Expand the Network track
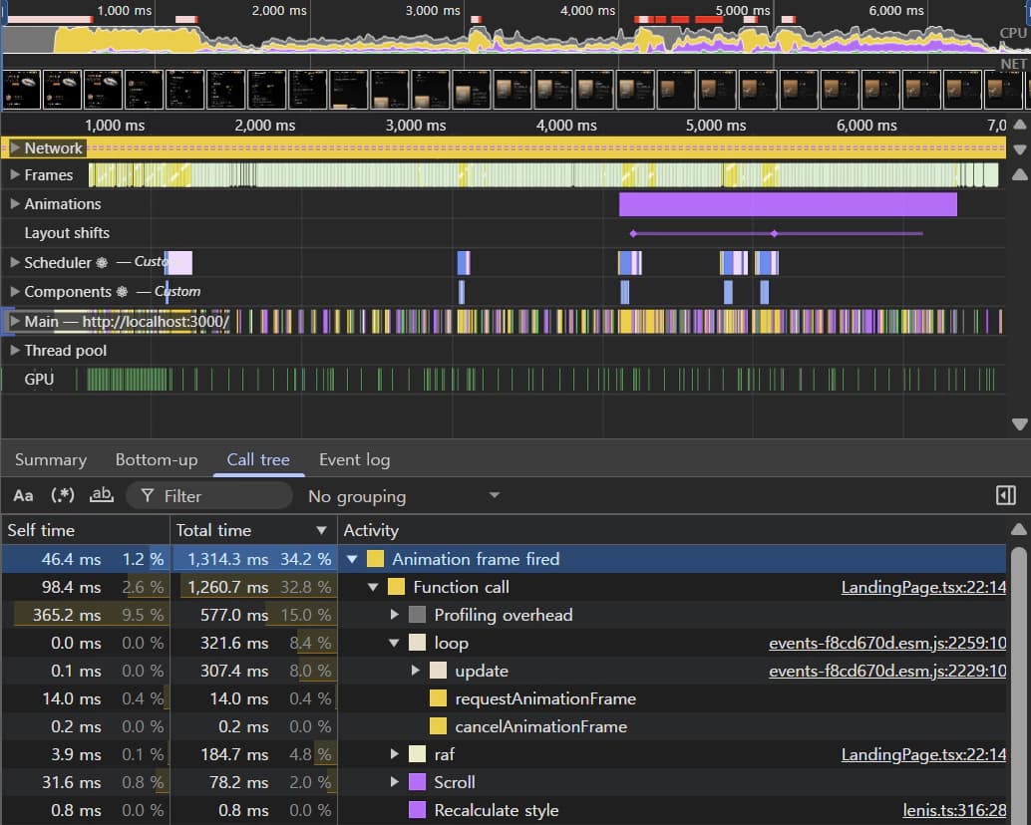The height and width of the screenshot is (825, 1031). pyautogui.click(x=14, y=148)
